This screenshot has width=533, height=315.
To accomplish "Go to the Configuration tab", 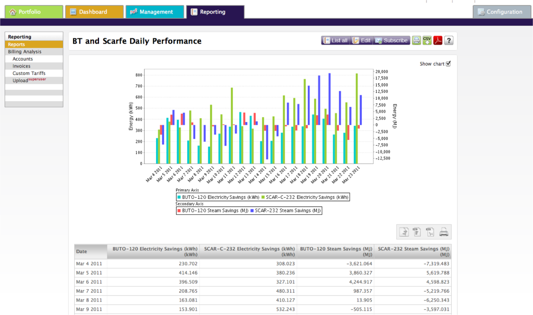I will coord(502,12).
